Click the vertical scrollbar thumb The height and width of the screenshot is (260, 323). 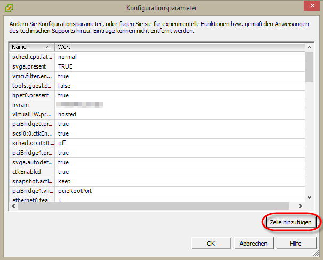[x=309, y=67]
